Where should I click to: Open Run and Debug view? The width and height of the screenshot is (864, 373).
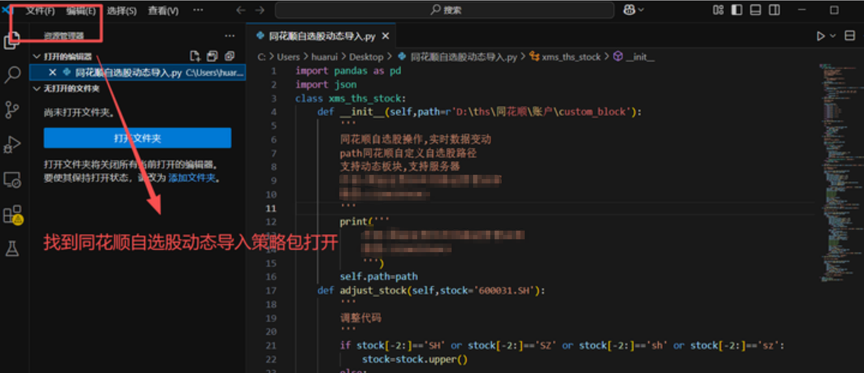[x=12, y=145]
